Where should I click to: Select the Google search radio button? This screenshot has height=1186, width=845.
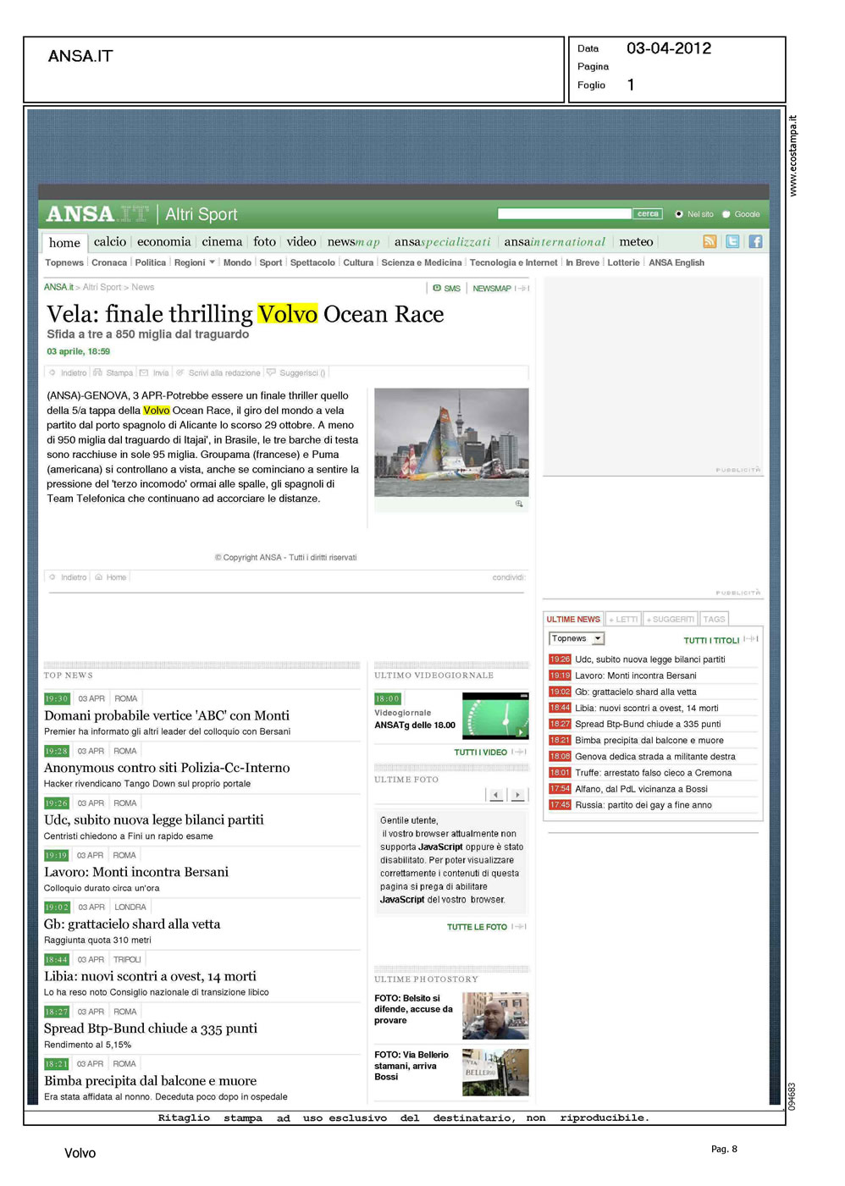tap(726, 214)
